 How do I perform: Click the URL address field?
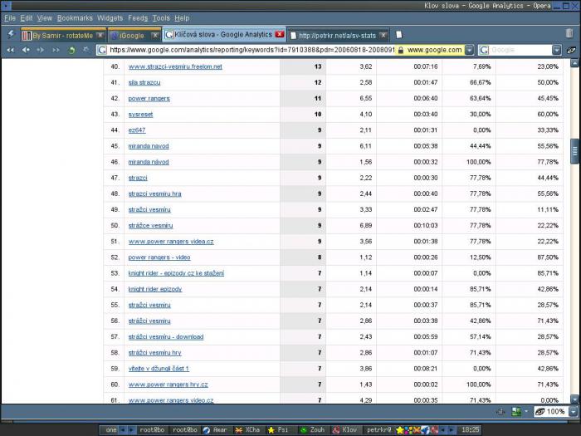[x=252, y=50]
